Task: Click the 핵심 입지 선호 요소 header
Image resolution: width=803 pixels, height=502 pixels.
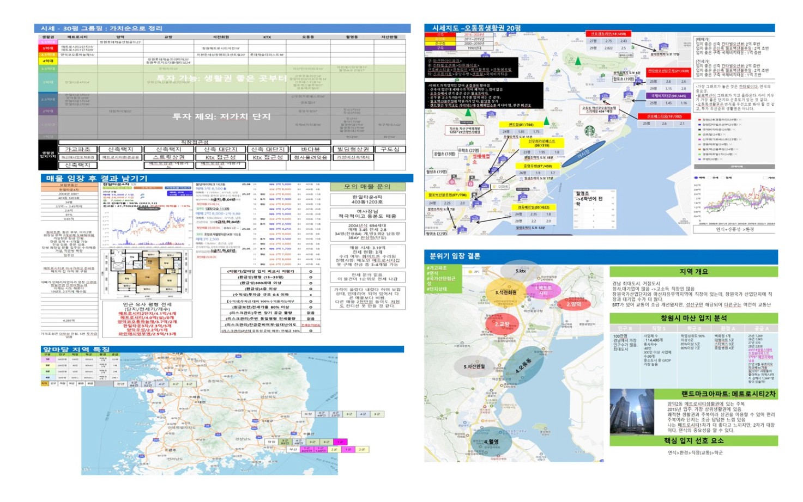Action: coord(693,440)
